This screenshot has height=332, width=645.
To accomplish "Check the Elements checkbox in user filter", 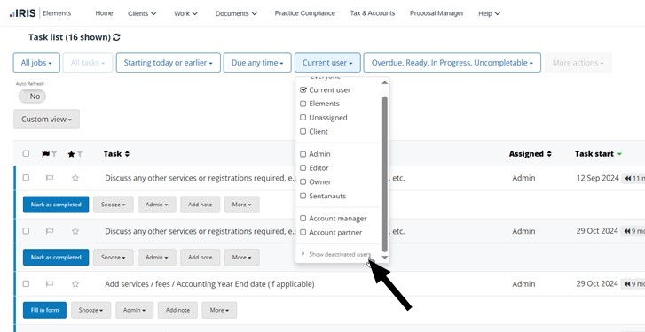I will point(303,104).
